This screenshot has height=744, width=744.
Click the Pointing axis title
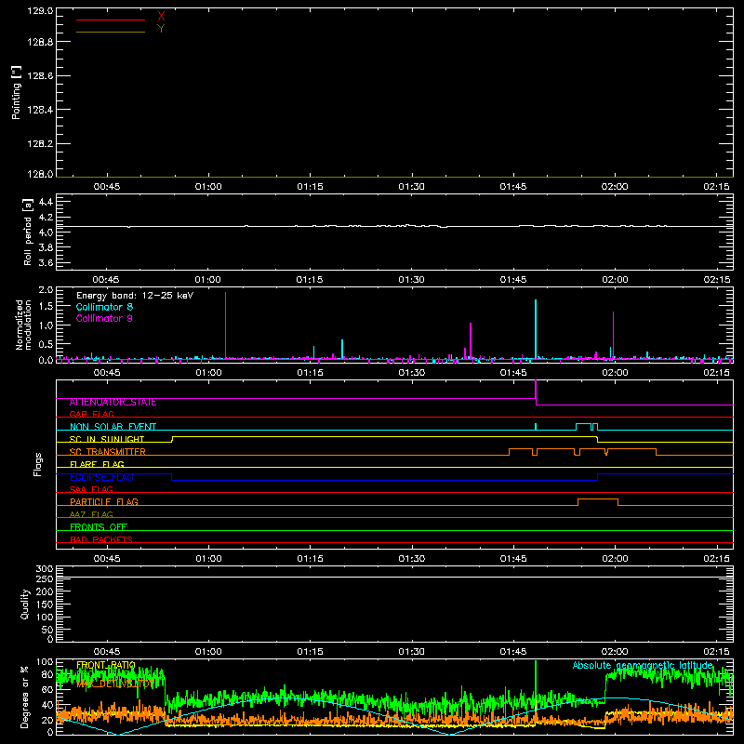click(17, 92)
